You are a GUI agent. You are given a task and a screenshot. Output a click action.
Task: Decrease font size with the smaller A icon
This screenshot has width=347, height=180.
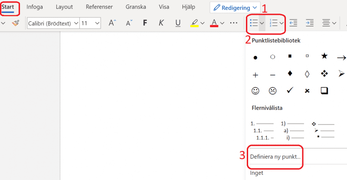tap(129, 23)
